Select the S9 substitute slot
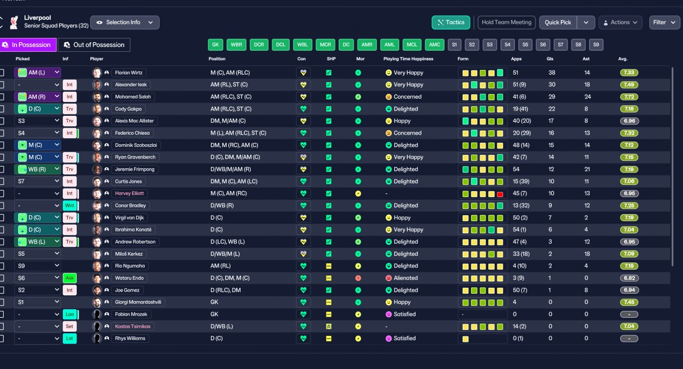Screen dimensions: 683x369 pyautogui.click(x=596, y=45)
